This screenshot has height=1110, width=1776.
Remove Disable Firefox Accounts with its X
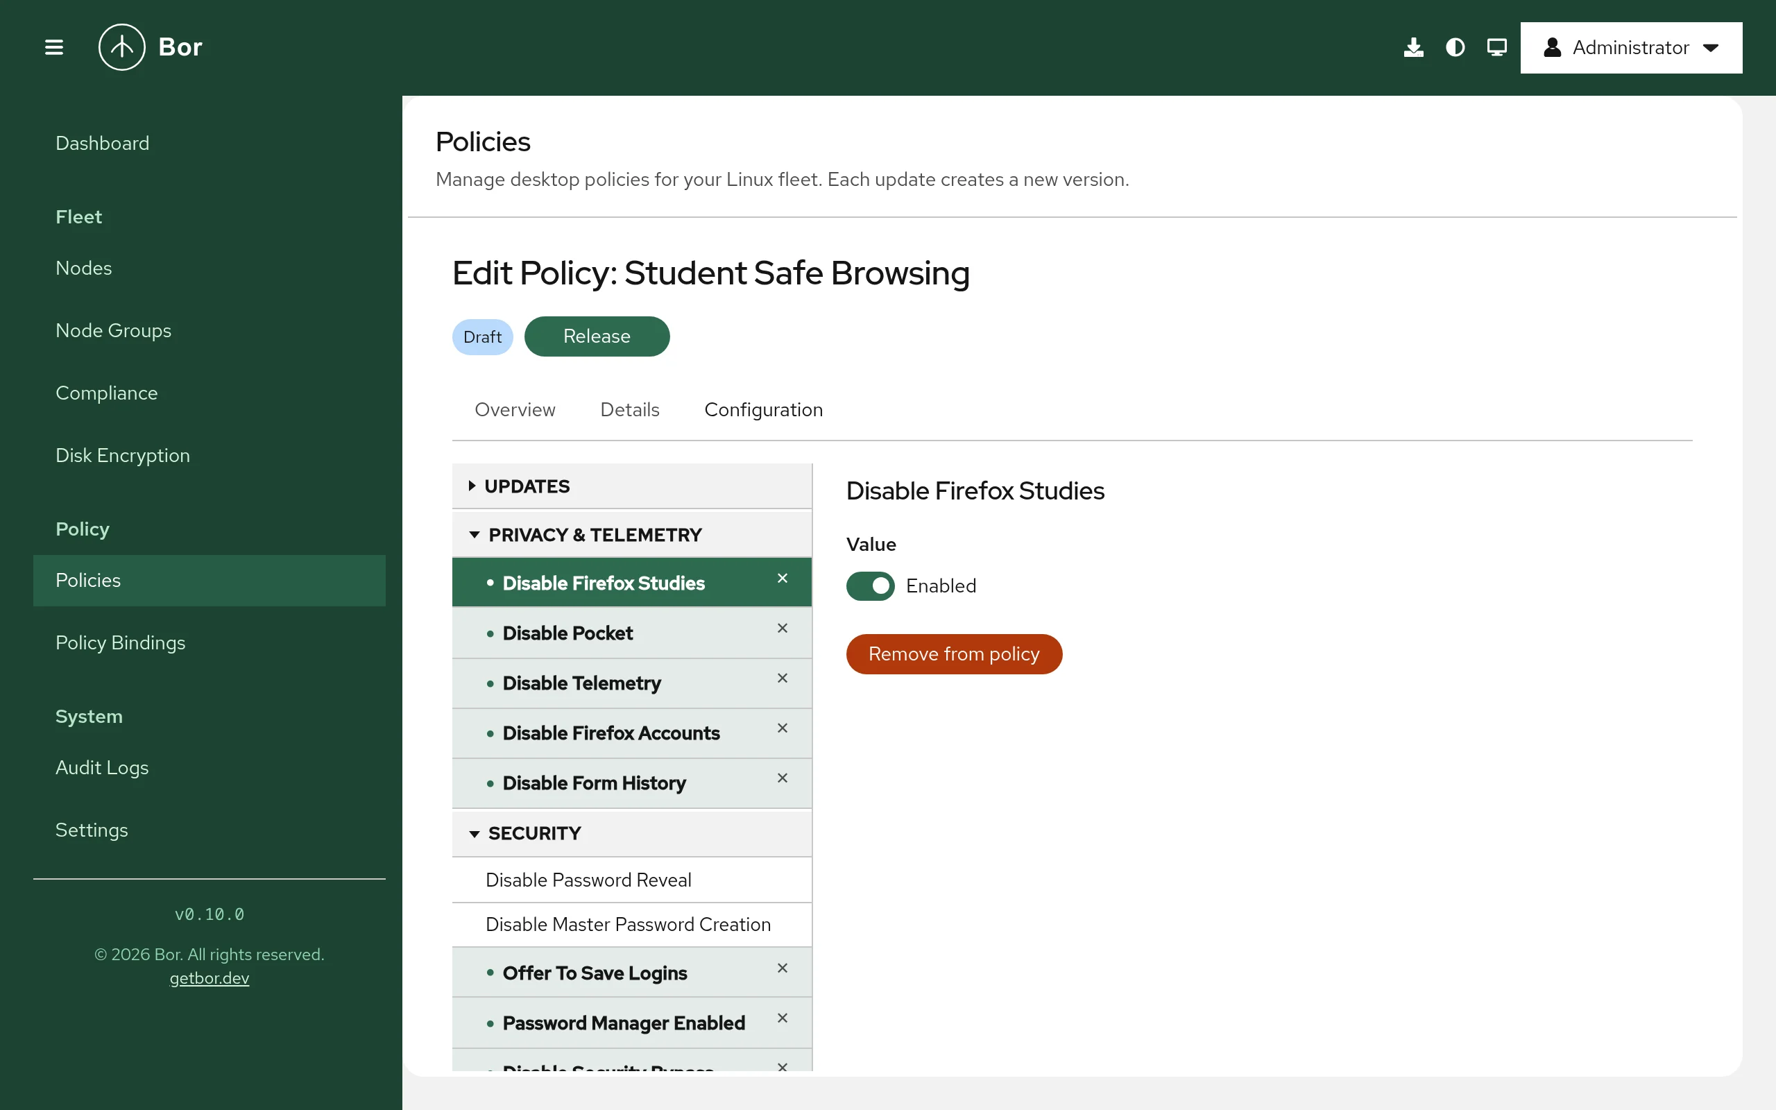coord(783,728)
